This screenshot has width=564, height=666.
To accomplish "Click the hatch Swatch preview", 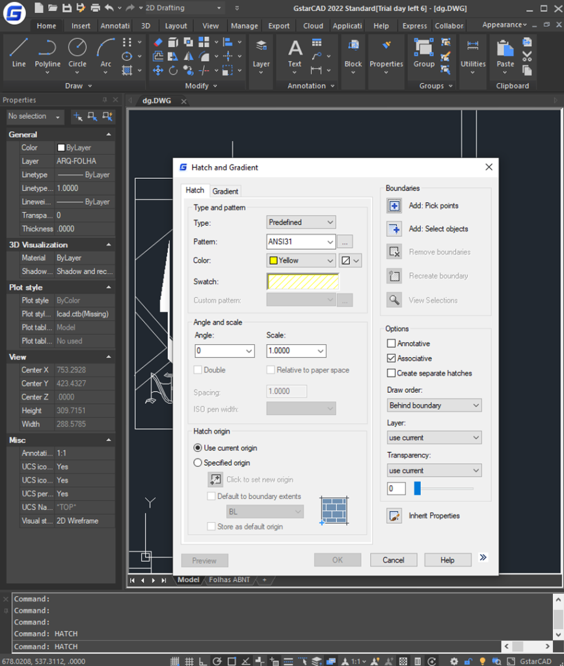I will point(302,281).
